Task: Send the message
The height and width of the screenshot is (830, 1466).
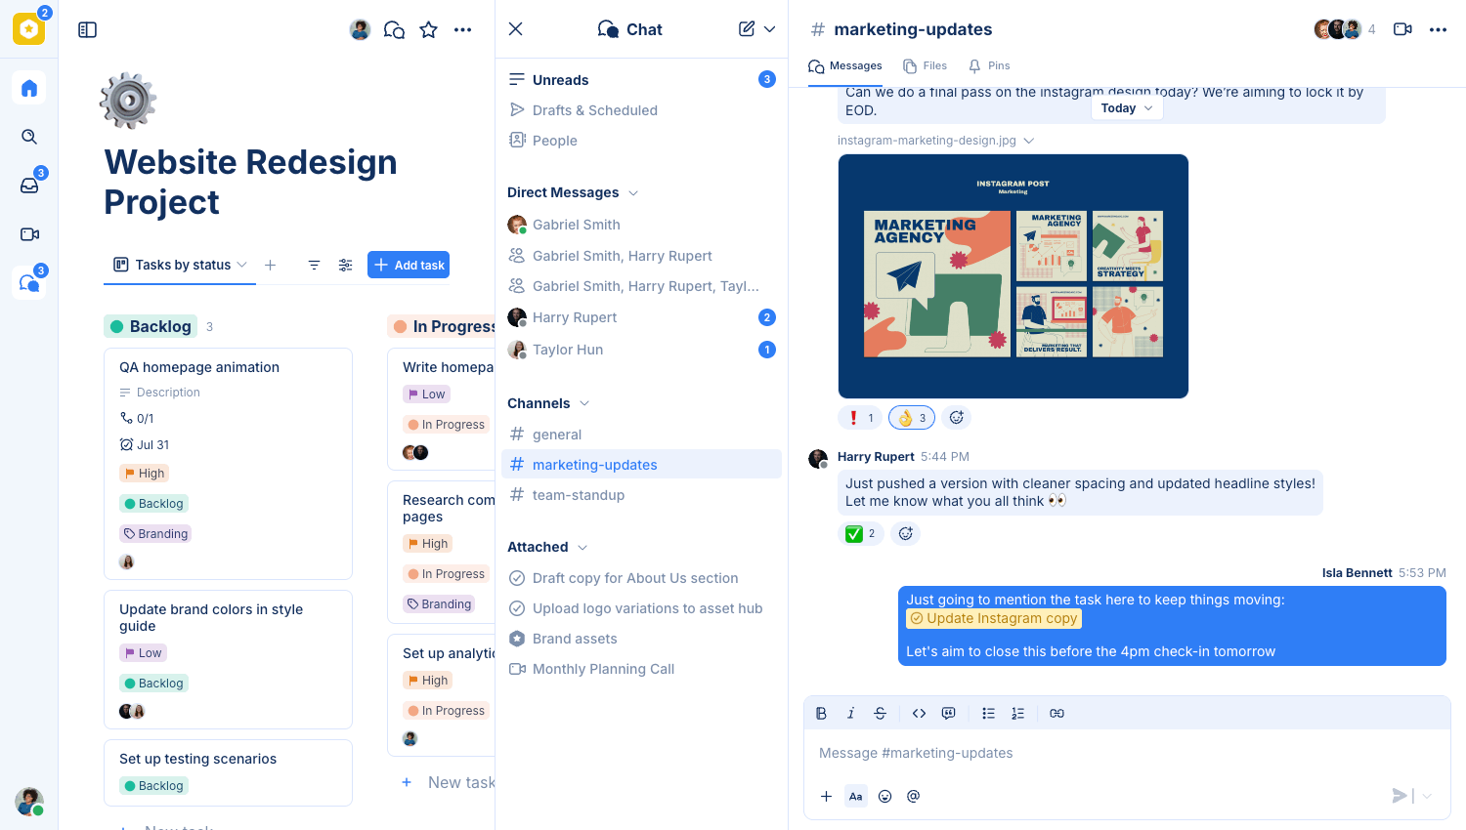Action: [x=1400, y=796]
